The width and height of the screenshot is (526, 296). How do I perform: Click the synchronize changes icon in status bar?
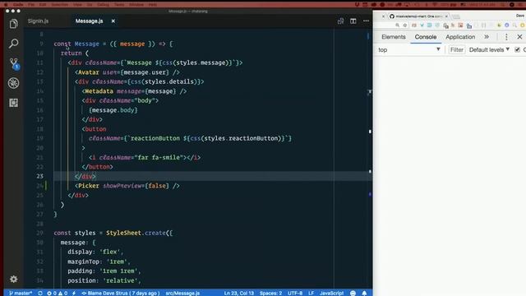[x=40, y=293]
